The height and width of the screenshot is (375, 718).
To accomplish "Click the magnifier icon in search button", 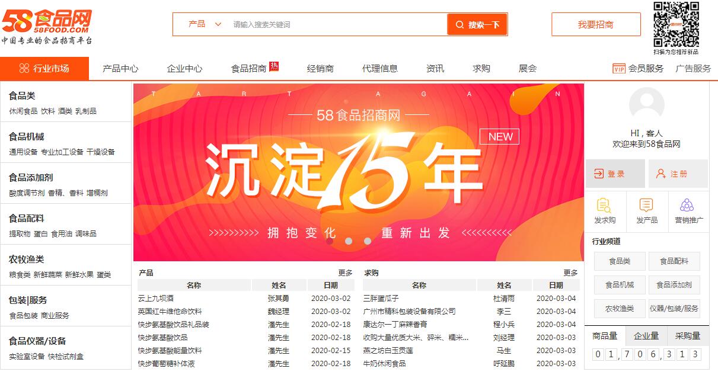I will click(459, 25).
